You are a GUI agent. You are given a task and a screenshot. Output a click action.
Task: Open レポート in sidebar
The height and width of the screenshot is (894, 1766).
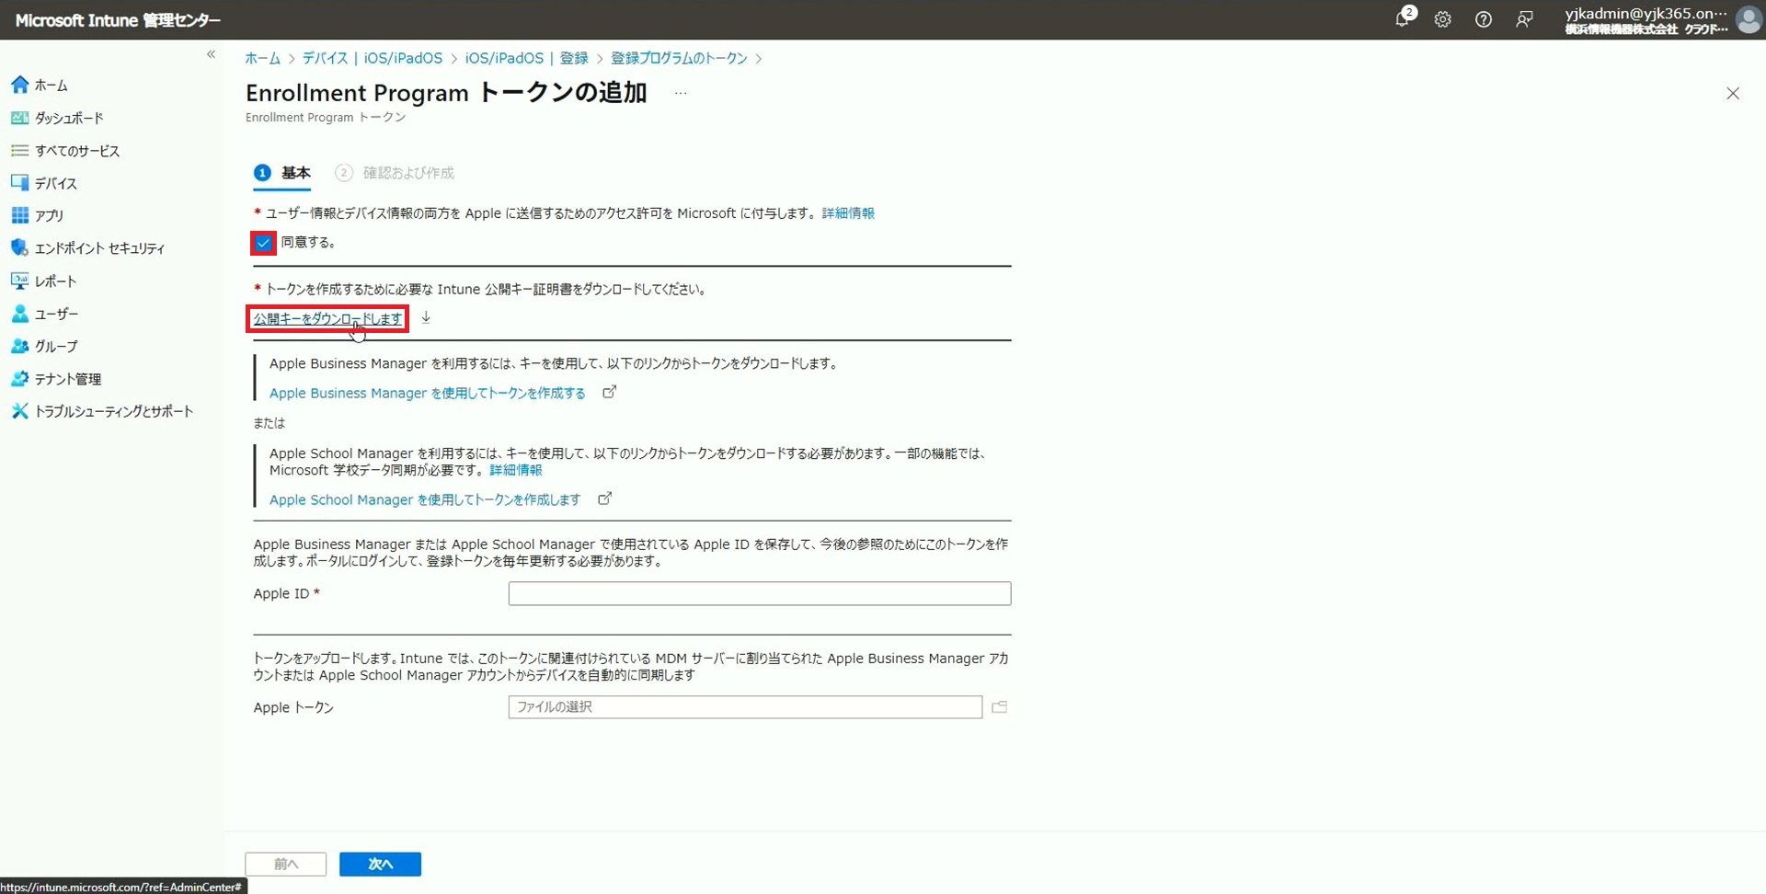[44, 281]
